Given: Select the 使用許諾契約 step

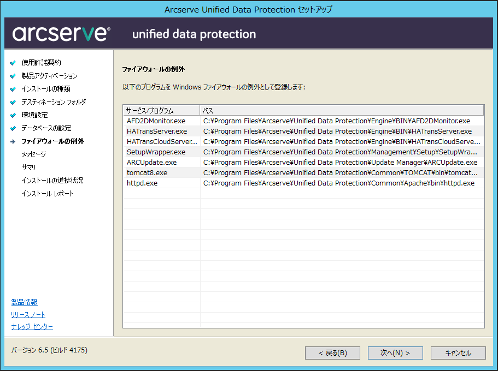Looking at the screenshot, I should (x=42, y=62).
